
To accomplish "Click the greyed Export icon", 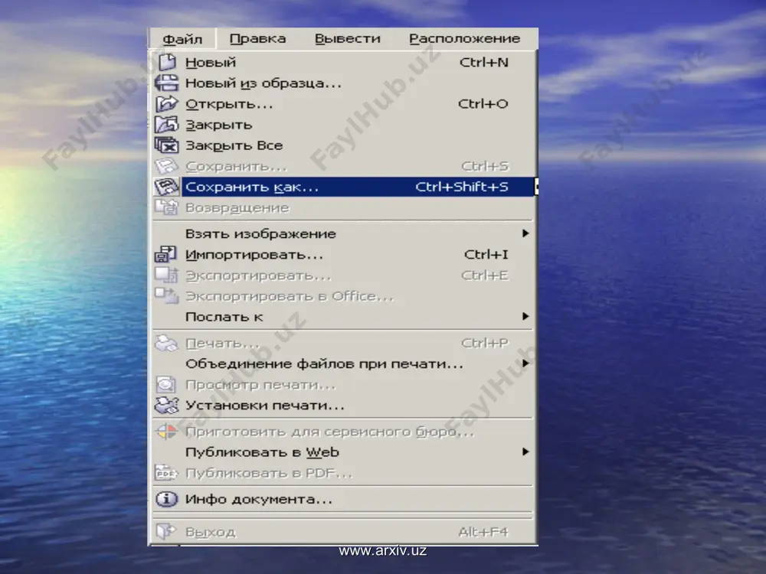I will 166,276.
